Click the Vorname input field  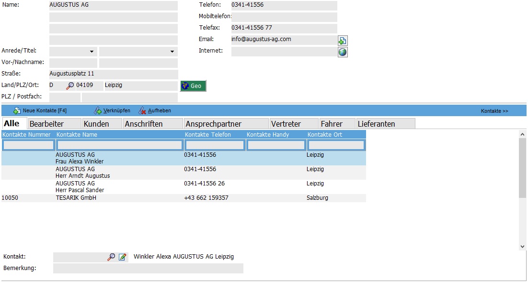pyautogui.click(x=73, y=63)
